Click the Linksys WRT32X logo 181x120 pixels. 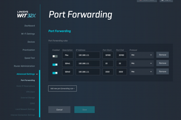tap(26, 14)
